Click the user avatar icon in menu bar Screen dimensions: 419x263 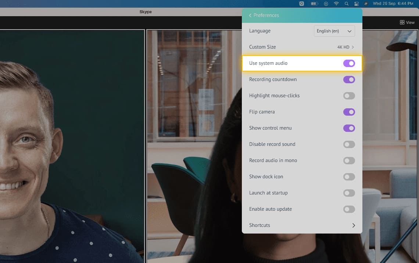[366, 4]
